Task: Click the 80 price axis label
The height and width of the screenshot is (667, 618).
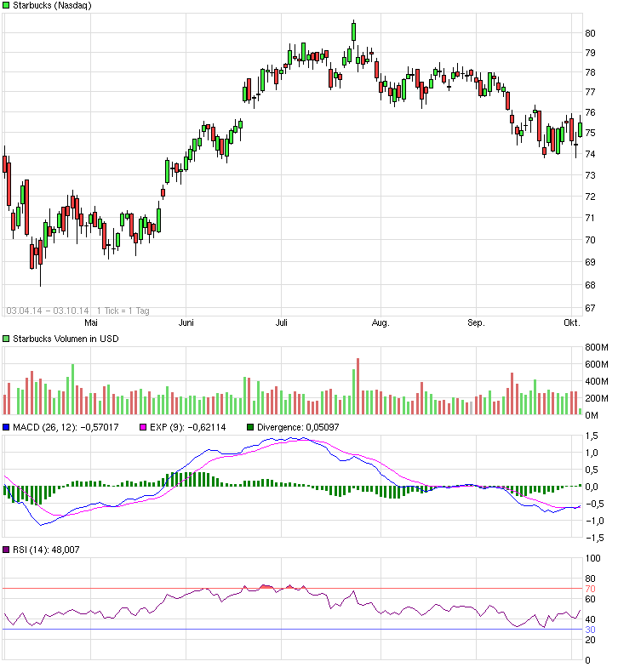Action: pos(591,33)
